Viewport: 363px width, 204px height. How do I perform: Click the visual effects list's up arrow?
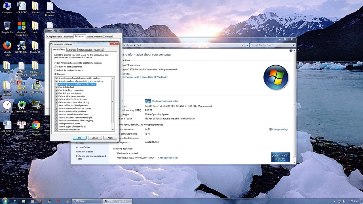pyautogui.click(x=113, y=78)
